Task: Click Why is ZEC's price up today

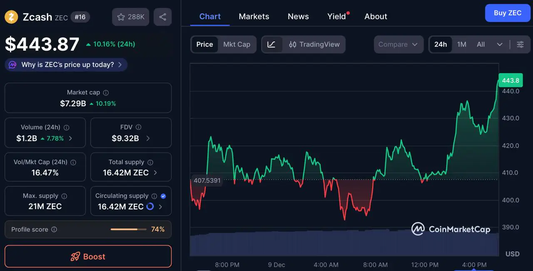Action: point(67,65)
